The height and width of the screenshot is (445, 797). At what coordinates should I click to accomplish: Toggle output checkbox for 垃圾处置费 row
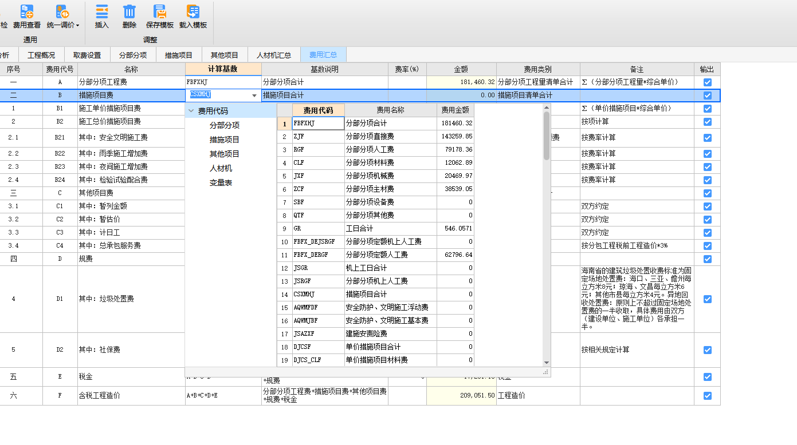pos(708,299)
